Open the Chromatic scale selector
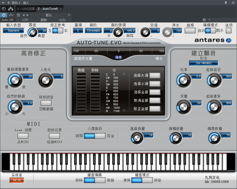237x189 pixels. pyautogui.click(x=93, y=30)
